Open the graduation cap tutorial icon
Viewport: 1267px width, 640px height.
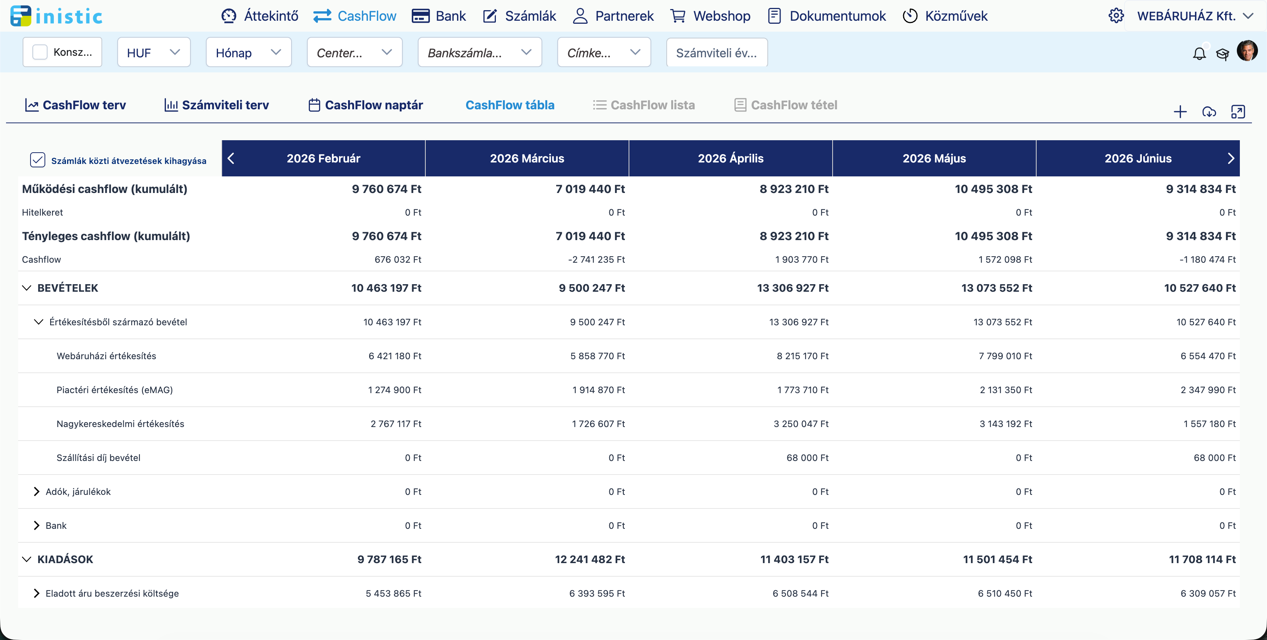(x=1222, y=54)
